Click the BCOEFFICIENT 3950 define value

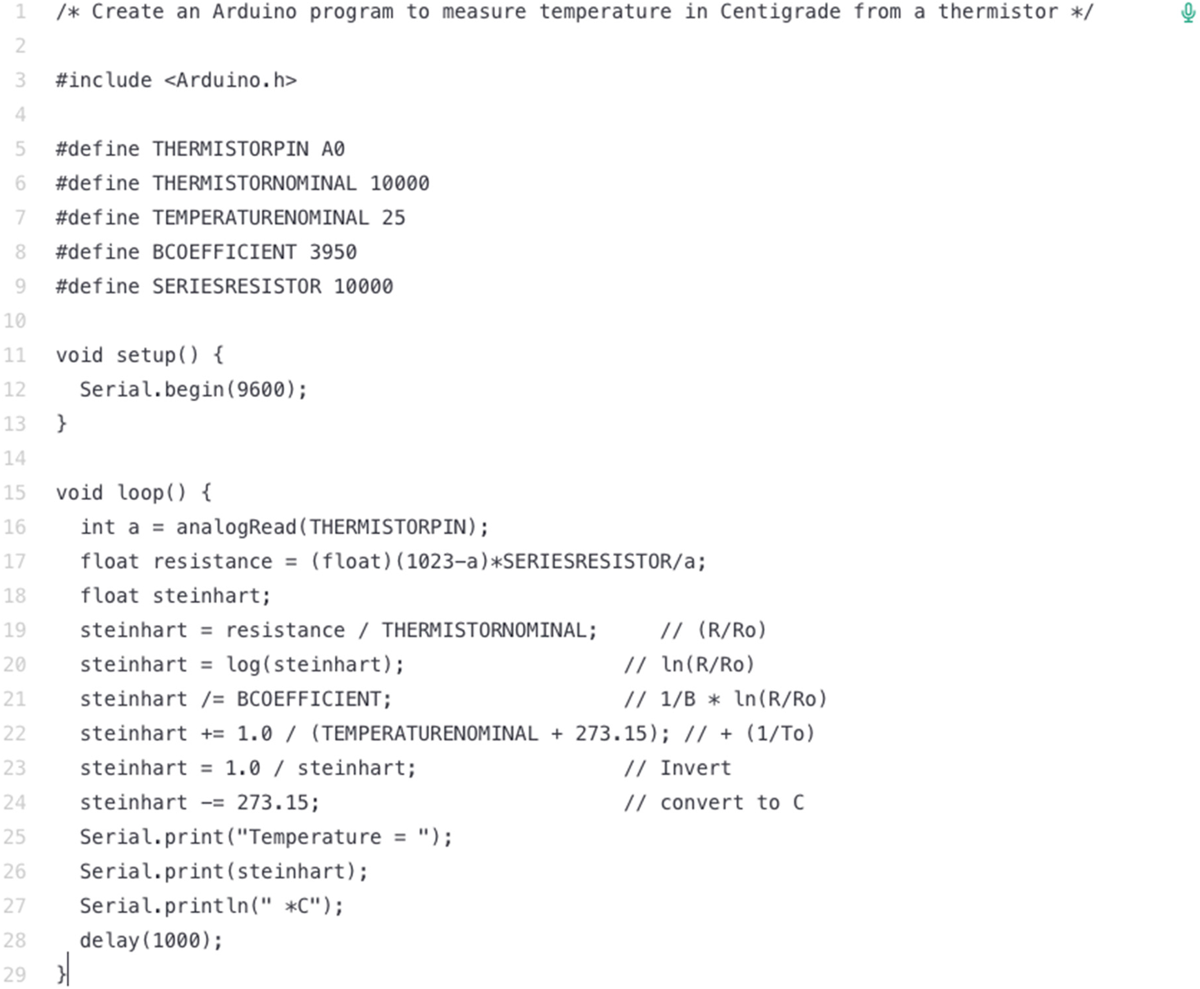point(333,252)
